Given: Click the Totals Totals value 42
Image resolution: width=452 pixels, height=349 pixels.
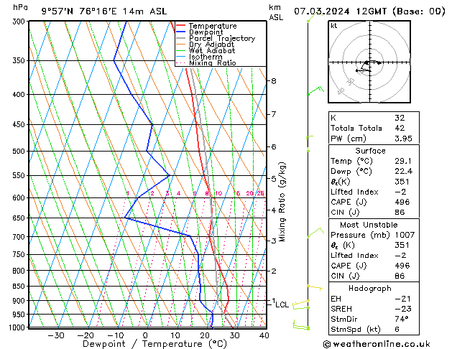Looking at the screenshot, I should (400, 128).
